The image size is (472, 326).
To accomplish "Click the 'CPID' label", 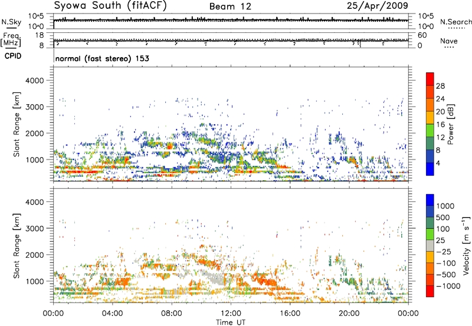I will click(x=13, y=56).
